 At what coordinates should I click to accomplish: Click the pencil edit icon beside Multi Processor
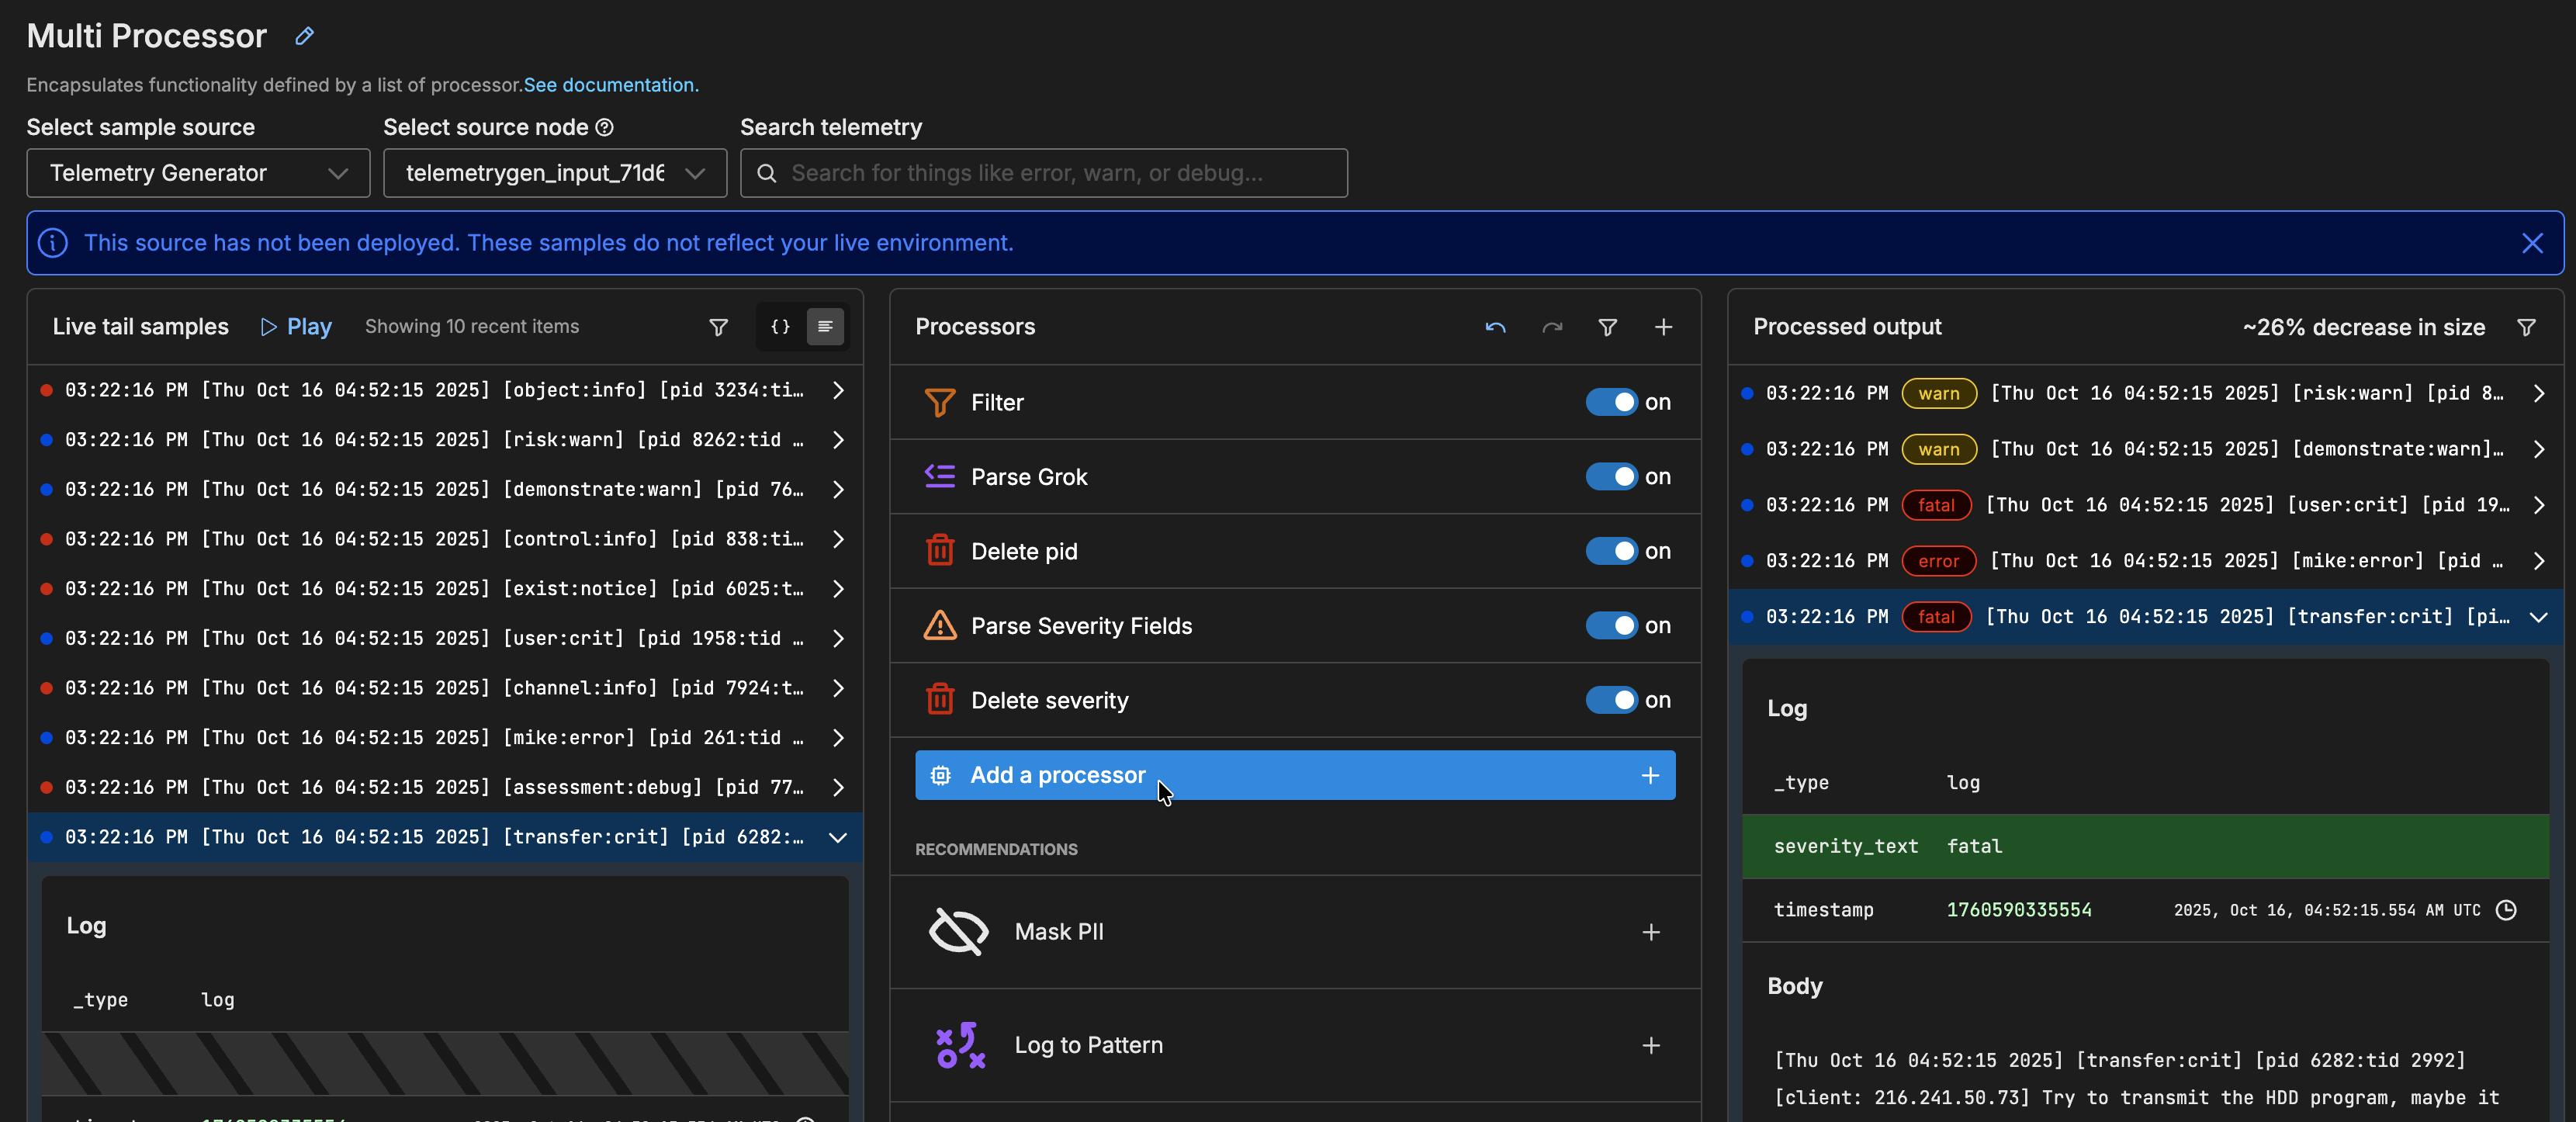pyautogui.click(x=304, y=37)
